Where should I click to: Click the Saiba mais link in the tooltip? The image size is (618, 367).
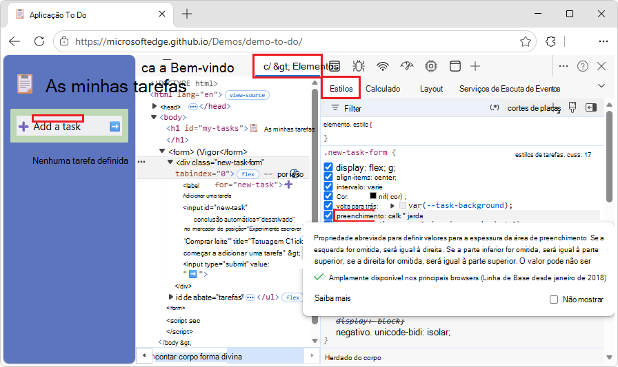coord(332,298)
